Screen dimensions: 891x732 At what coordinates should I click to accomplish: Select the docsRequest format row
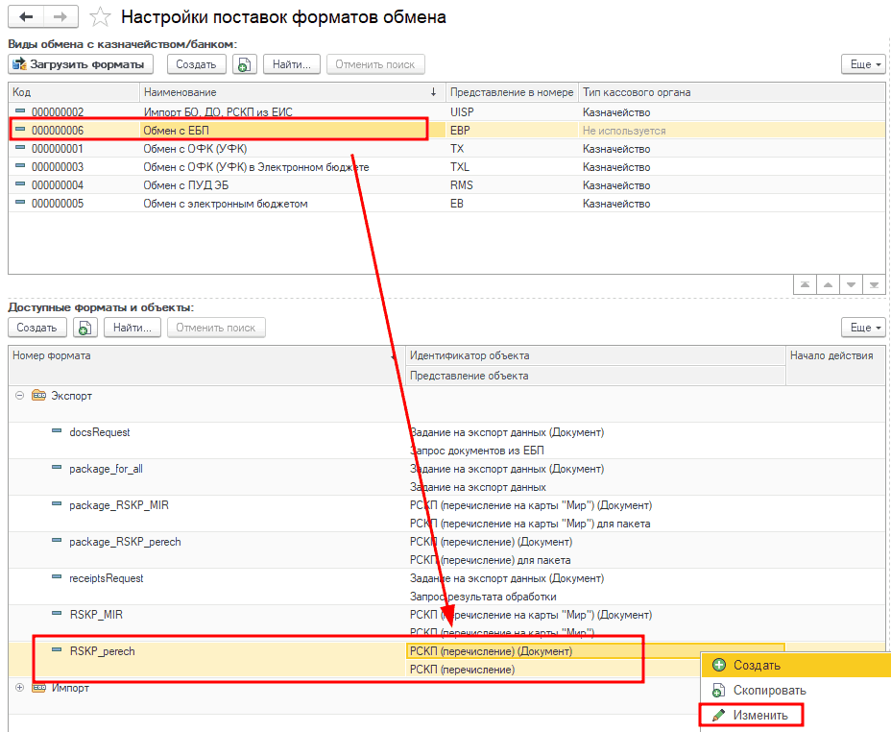pyautogui.click(x=100, y=432)
